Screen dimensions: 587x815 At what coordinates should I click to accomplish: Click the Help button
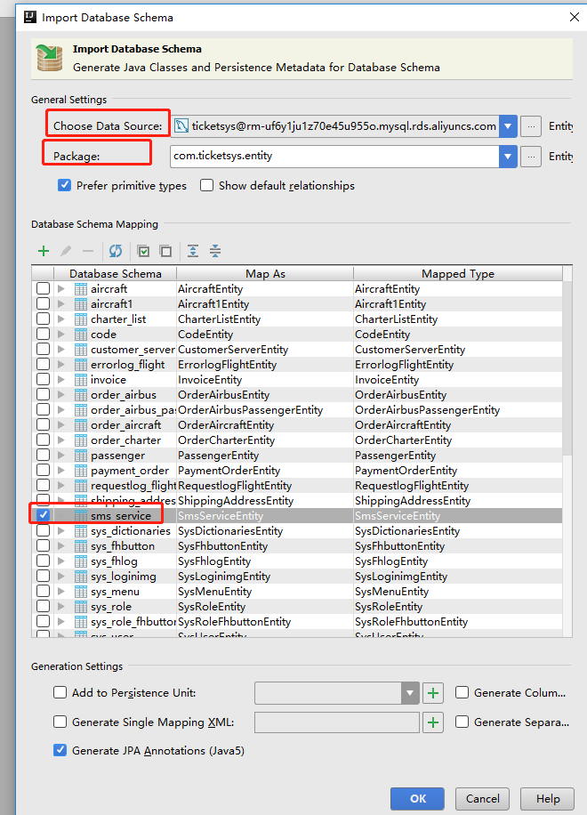[548, 798]
